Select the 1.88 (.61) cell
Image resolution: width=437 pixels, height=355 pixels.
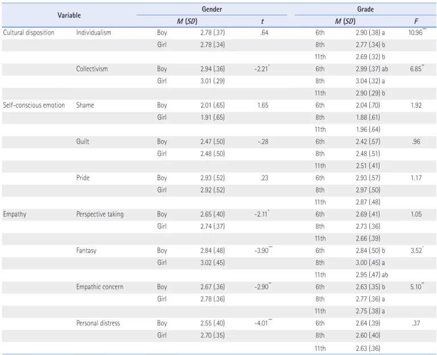click(x=368, y=117)
